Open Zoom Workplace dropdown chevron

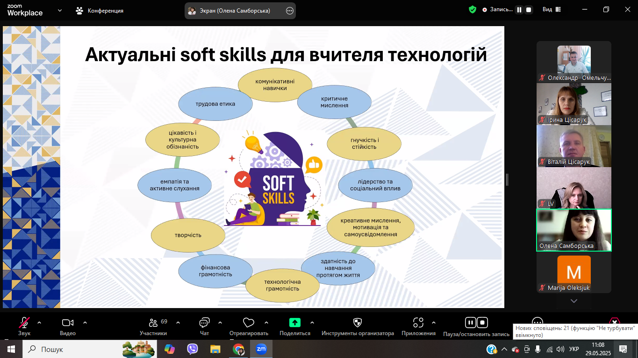pos(60,10)
